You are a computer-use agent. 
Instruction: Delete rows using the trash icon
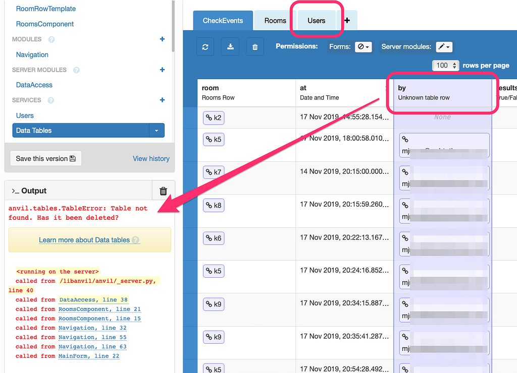(255, 46)
